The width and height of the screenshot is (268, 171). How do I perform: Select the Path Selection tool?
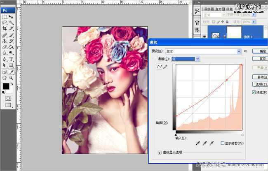[x=5, y=65]
